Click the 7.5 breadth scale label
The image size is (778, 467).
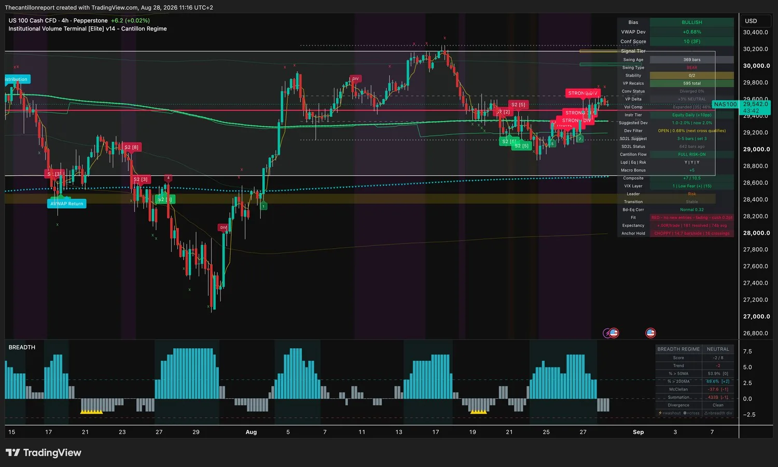pos(747,351)
